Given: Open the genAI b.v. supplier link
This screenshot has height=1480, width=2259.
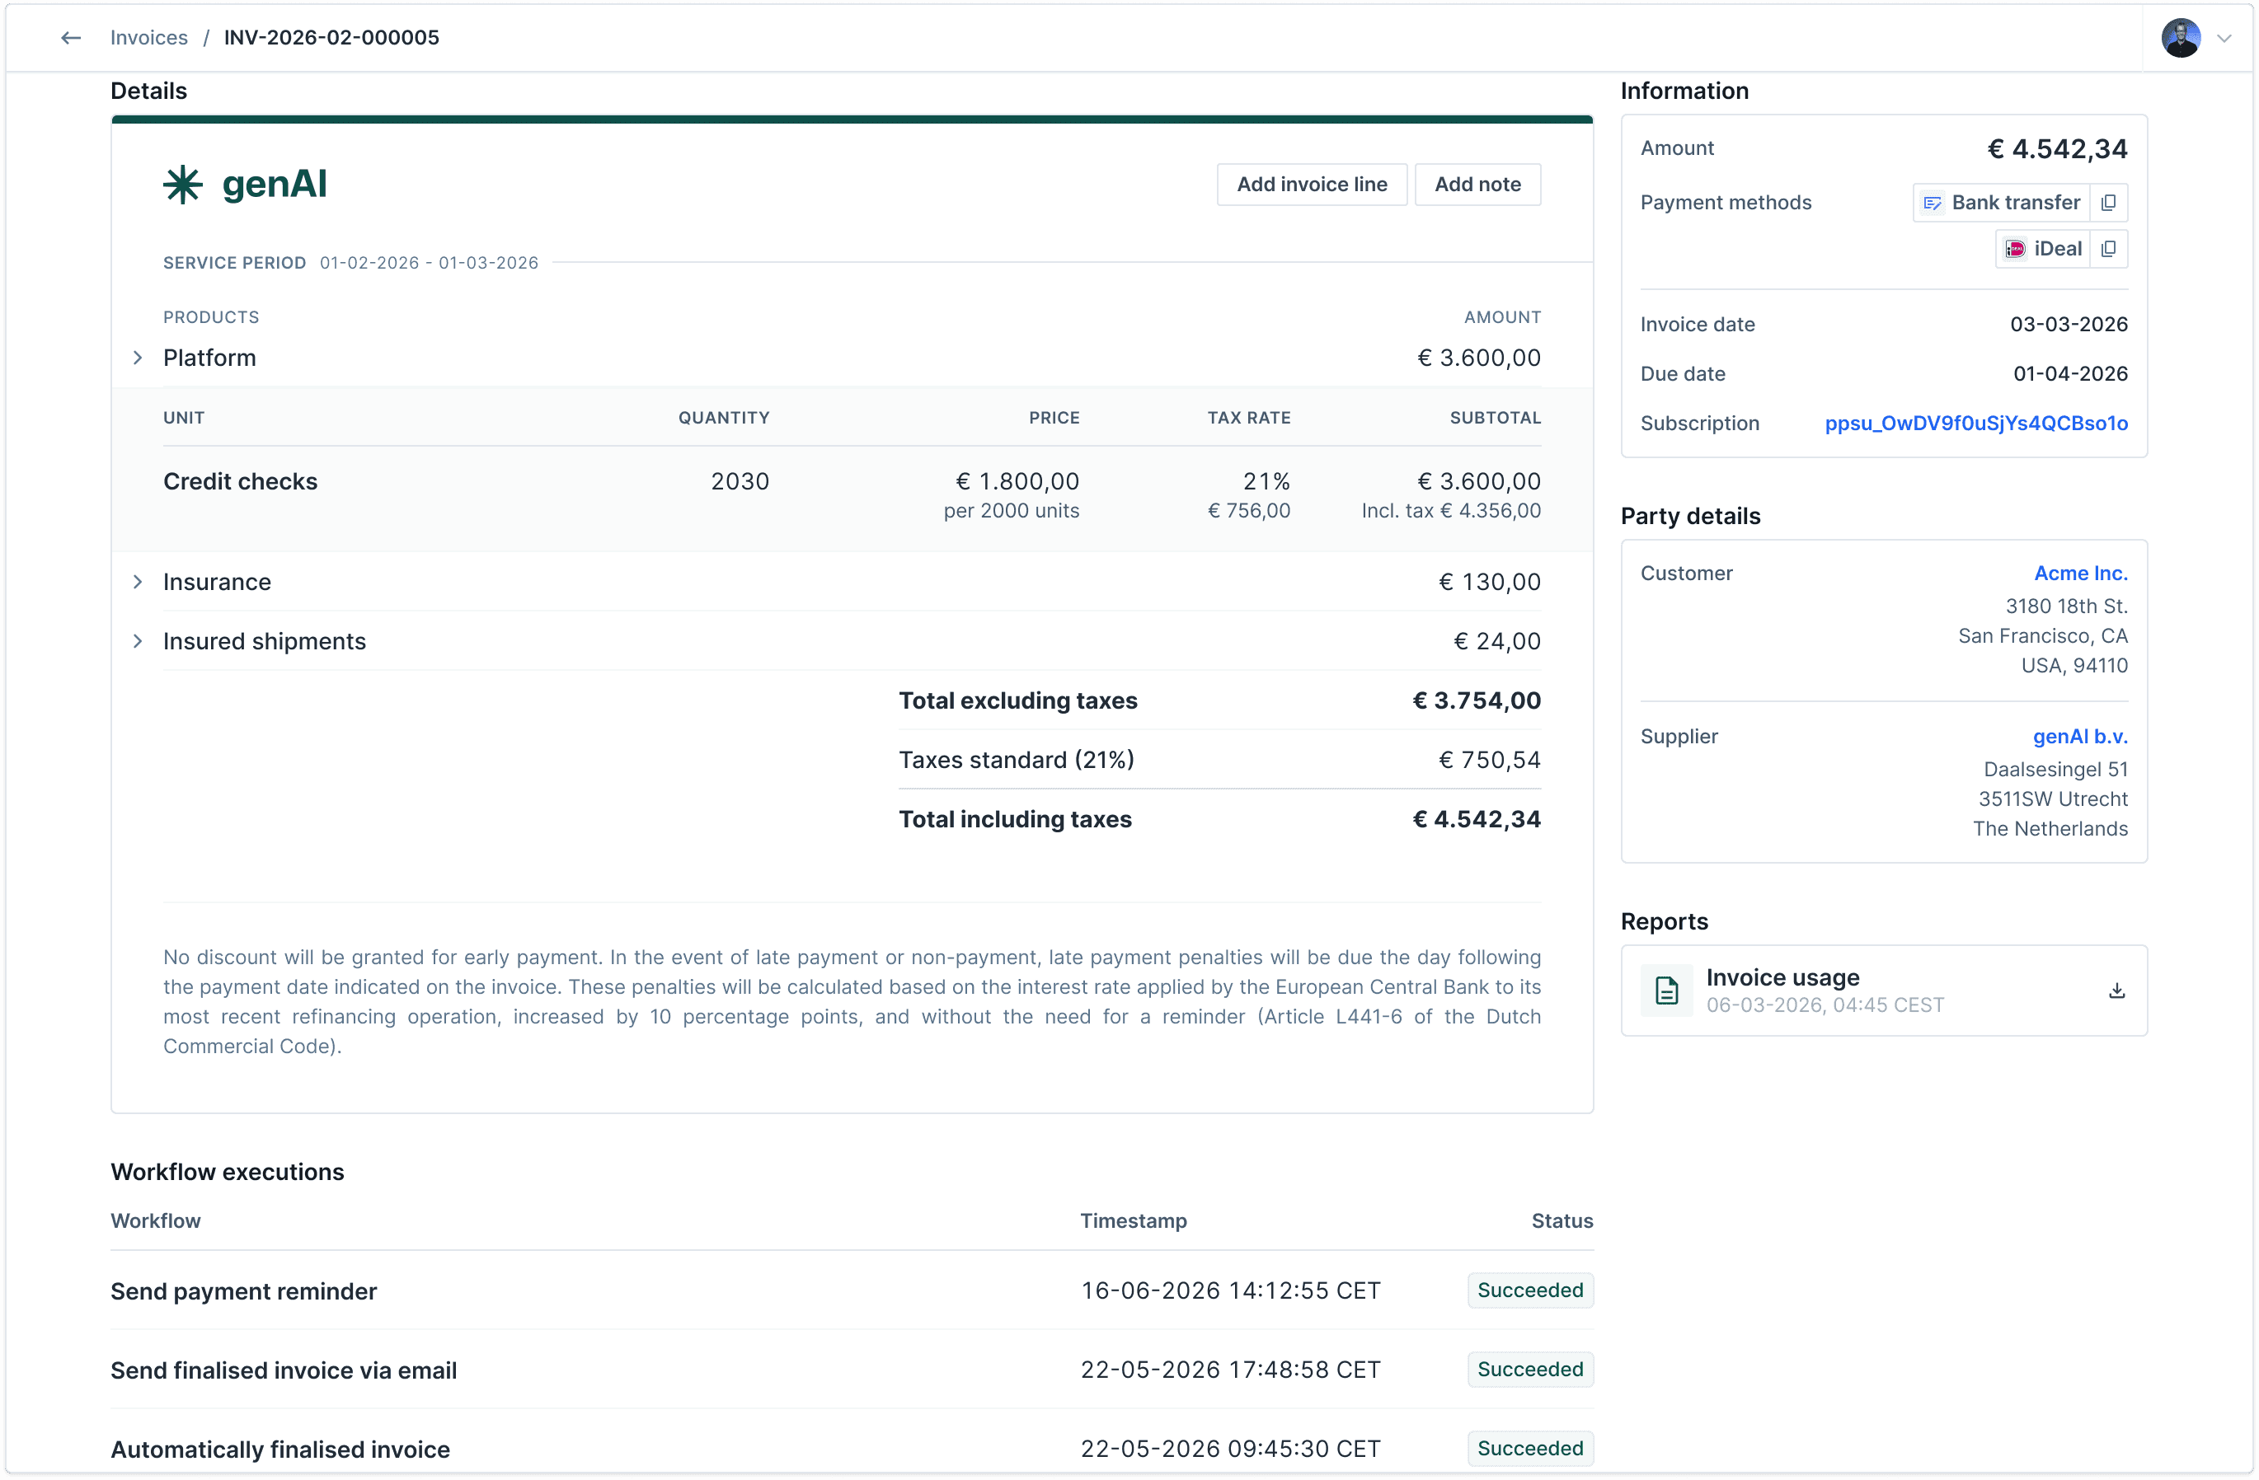Looking at the screenshot, I should click(2079, 736).
